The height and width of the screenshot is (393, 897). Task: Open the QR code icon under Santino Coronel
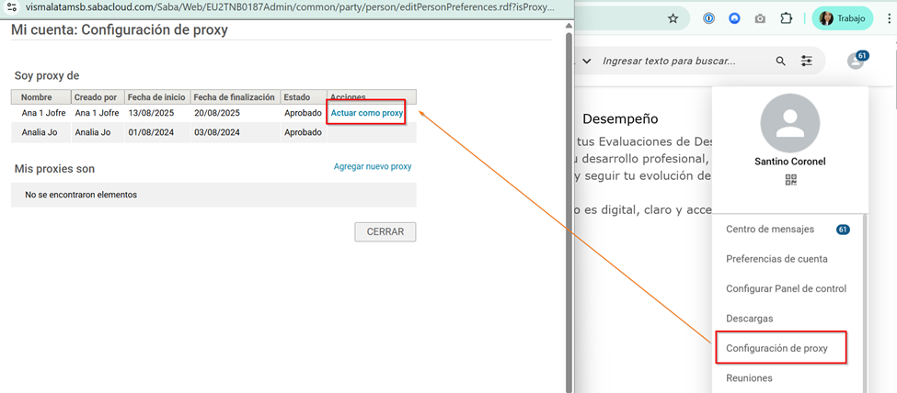(x=790, y=180)
